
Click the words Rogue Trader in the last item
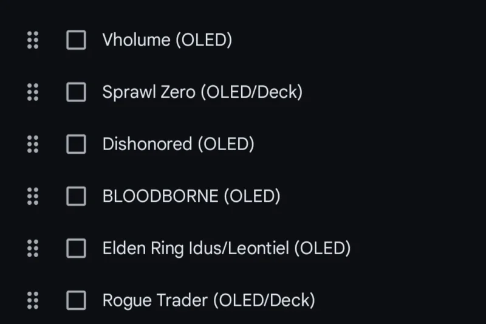click(155, 300)
